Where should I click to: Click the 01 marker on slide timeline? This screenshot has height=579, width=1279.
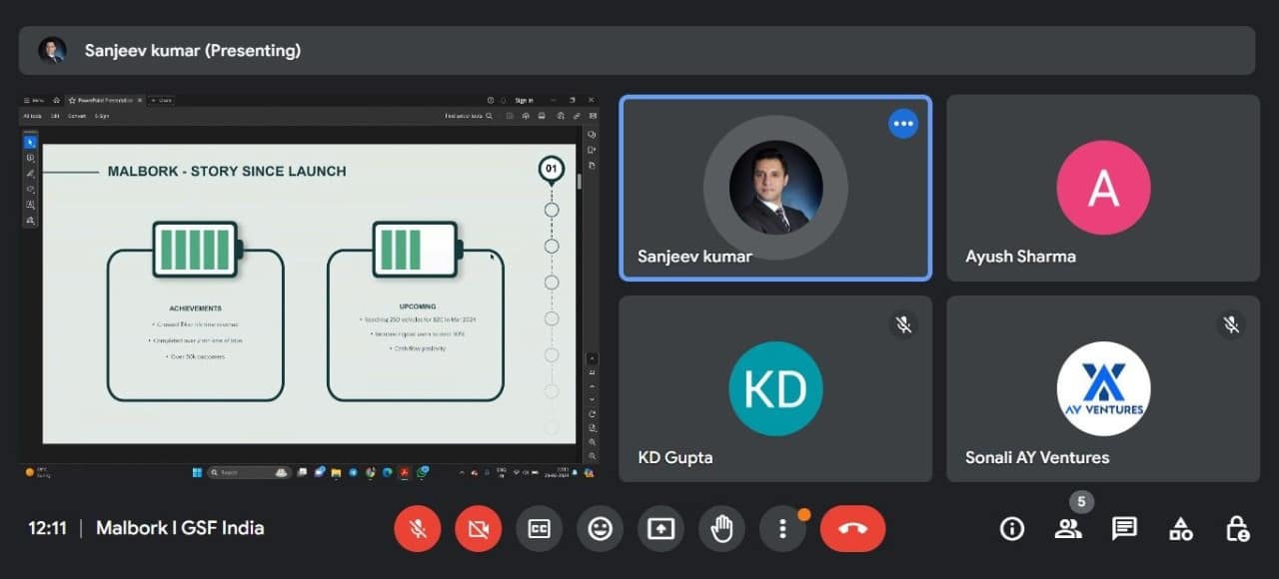[x=551, y=170]
